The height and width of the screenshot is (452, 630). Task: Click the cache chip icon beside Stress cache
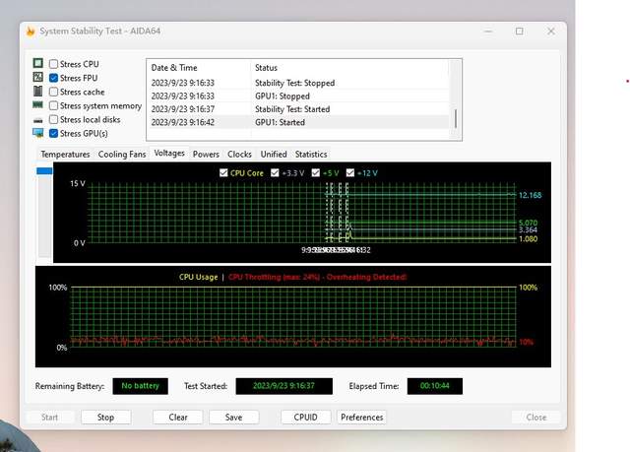37,92
